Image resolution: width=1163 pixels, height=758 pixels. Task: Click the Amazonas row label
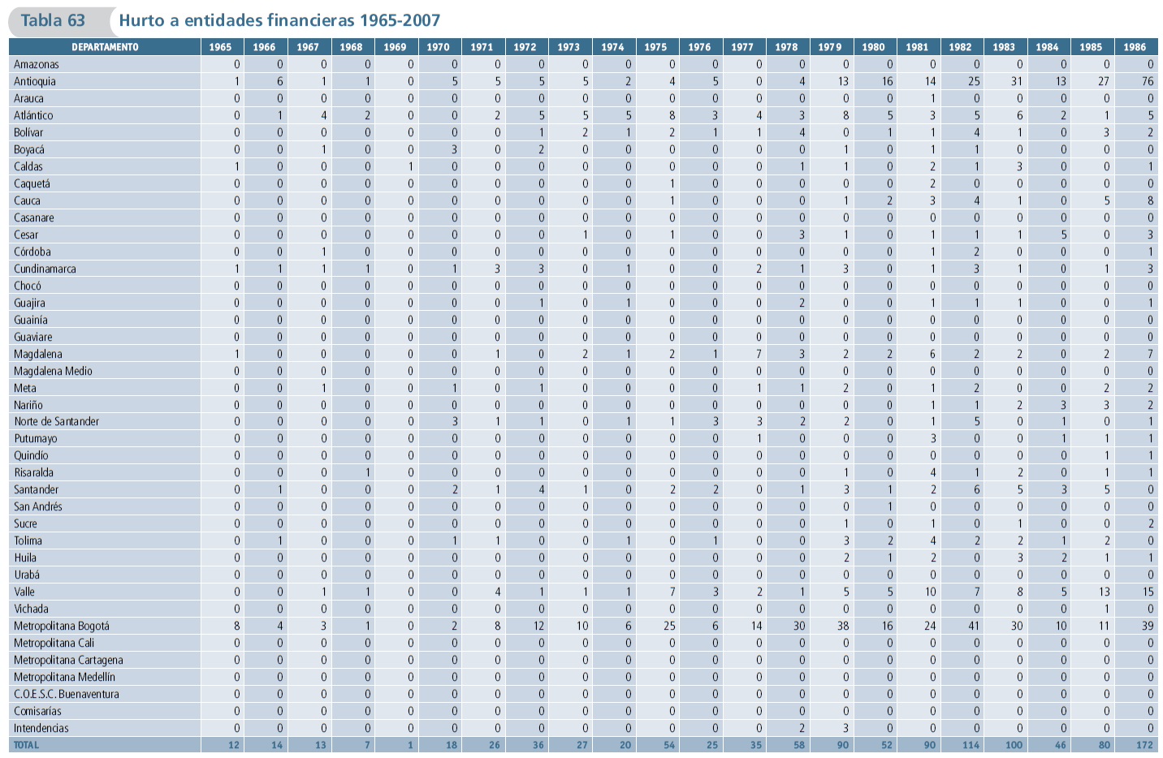[x=37, y=64]
